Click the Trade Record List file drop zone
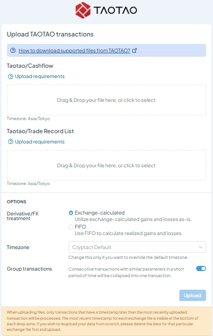Screen dimensions: 213x336 click(106, 165)
